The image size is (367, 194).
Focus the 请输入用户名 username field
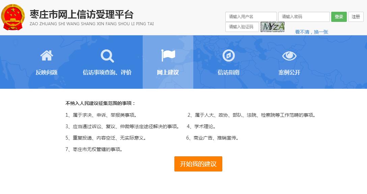tap(251, 17)
